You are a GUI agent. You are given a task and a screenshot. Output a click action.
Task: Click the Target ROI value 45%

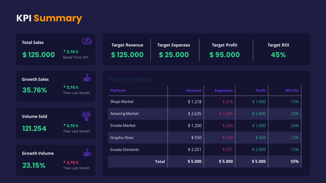click(x=278, y=55)
